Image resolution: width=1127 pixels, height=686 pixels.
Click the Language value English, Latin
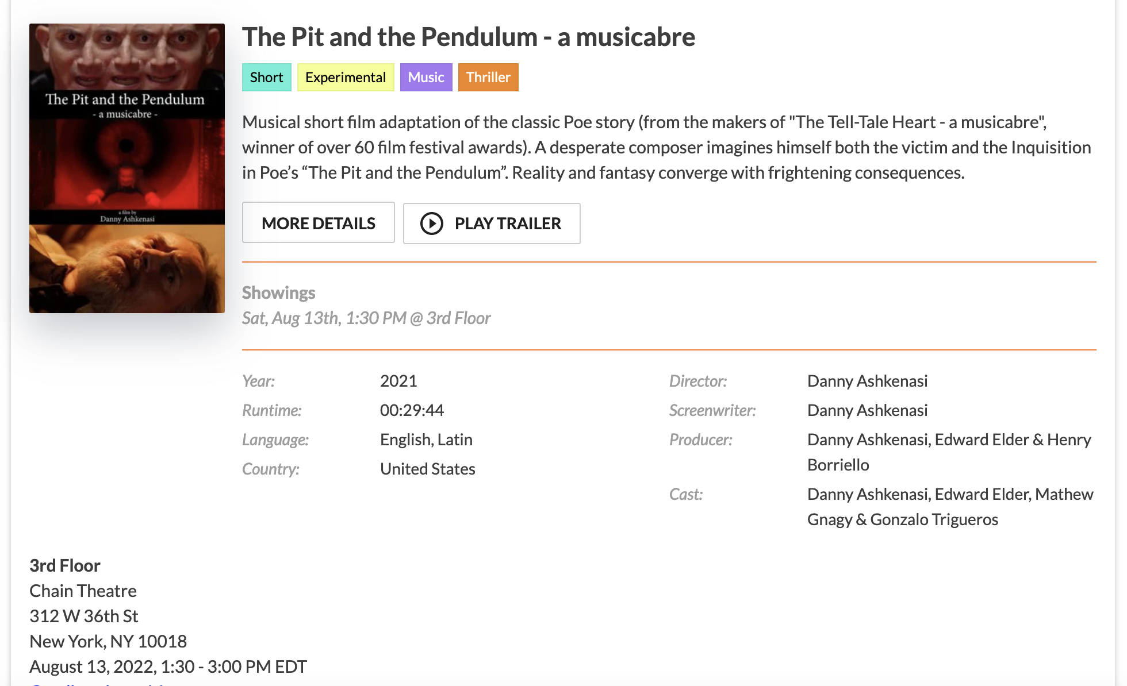point(426,440)
